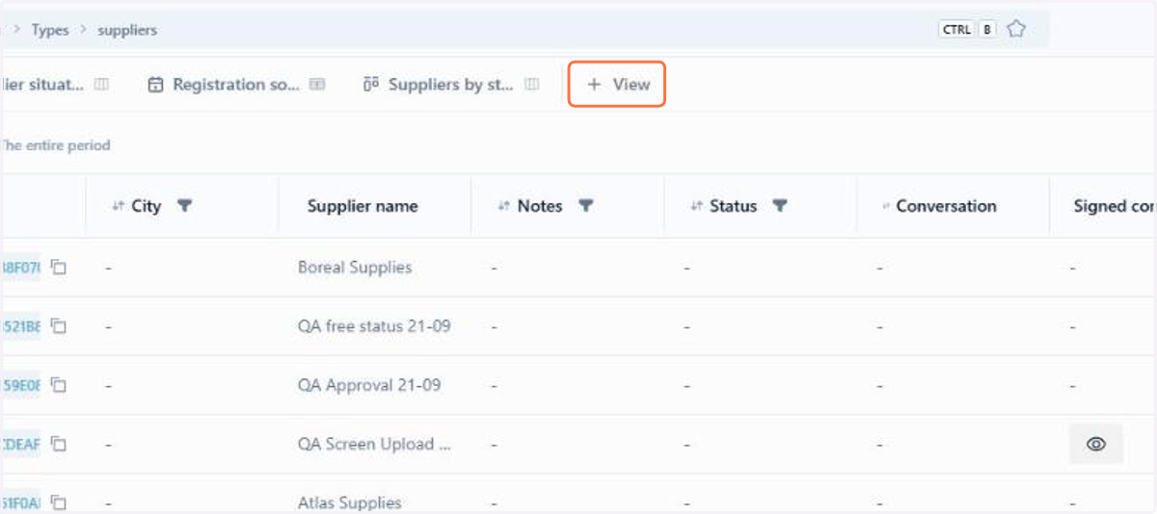Open The entire period filter

click(55, 145)
